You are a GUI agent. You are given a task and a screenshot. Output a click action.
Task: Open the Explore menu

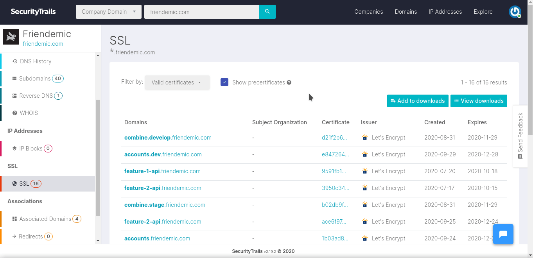483,12
